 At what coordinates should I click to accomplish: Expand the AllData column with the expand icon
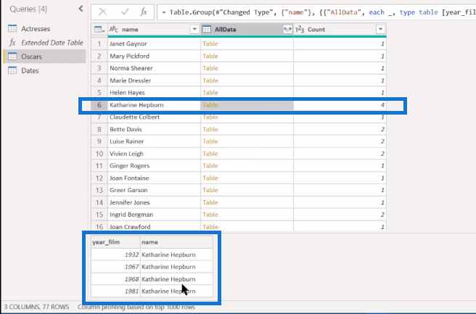287,30
